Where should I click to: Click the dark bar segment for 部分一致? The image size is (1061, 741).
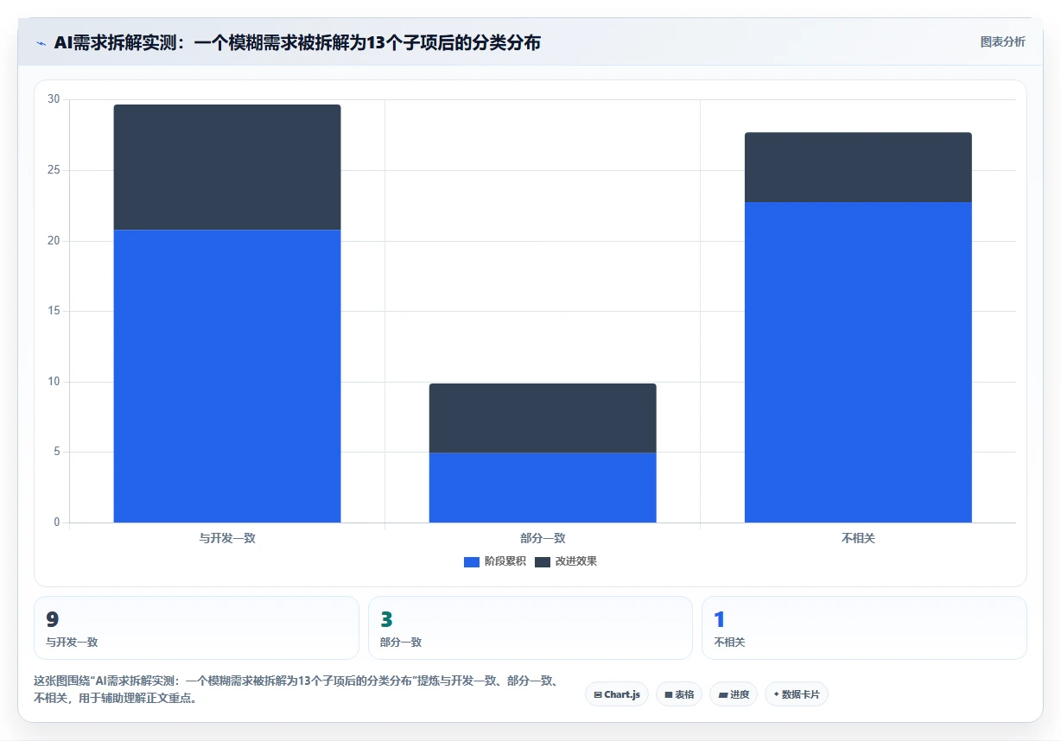543,418
